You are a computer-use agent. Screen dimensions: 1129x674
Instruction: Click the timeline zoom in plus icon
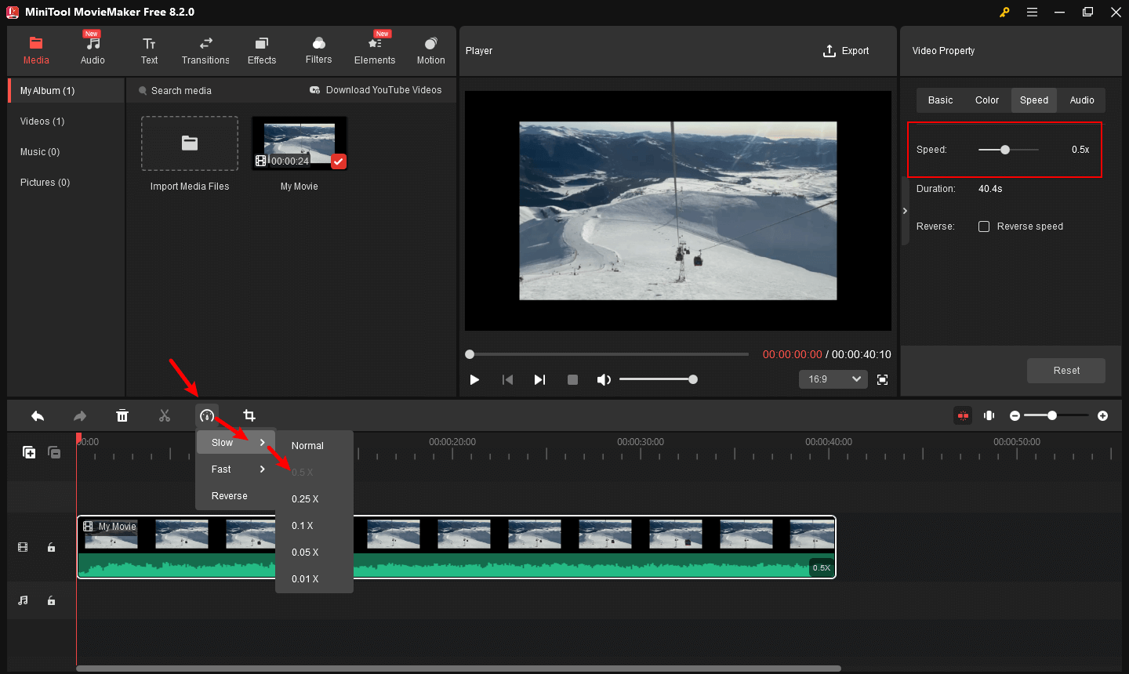click(x=1103, y=415)
